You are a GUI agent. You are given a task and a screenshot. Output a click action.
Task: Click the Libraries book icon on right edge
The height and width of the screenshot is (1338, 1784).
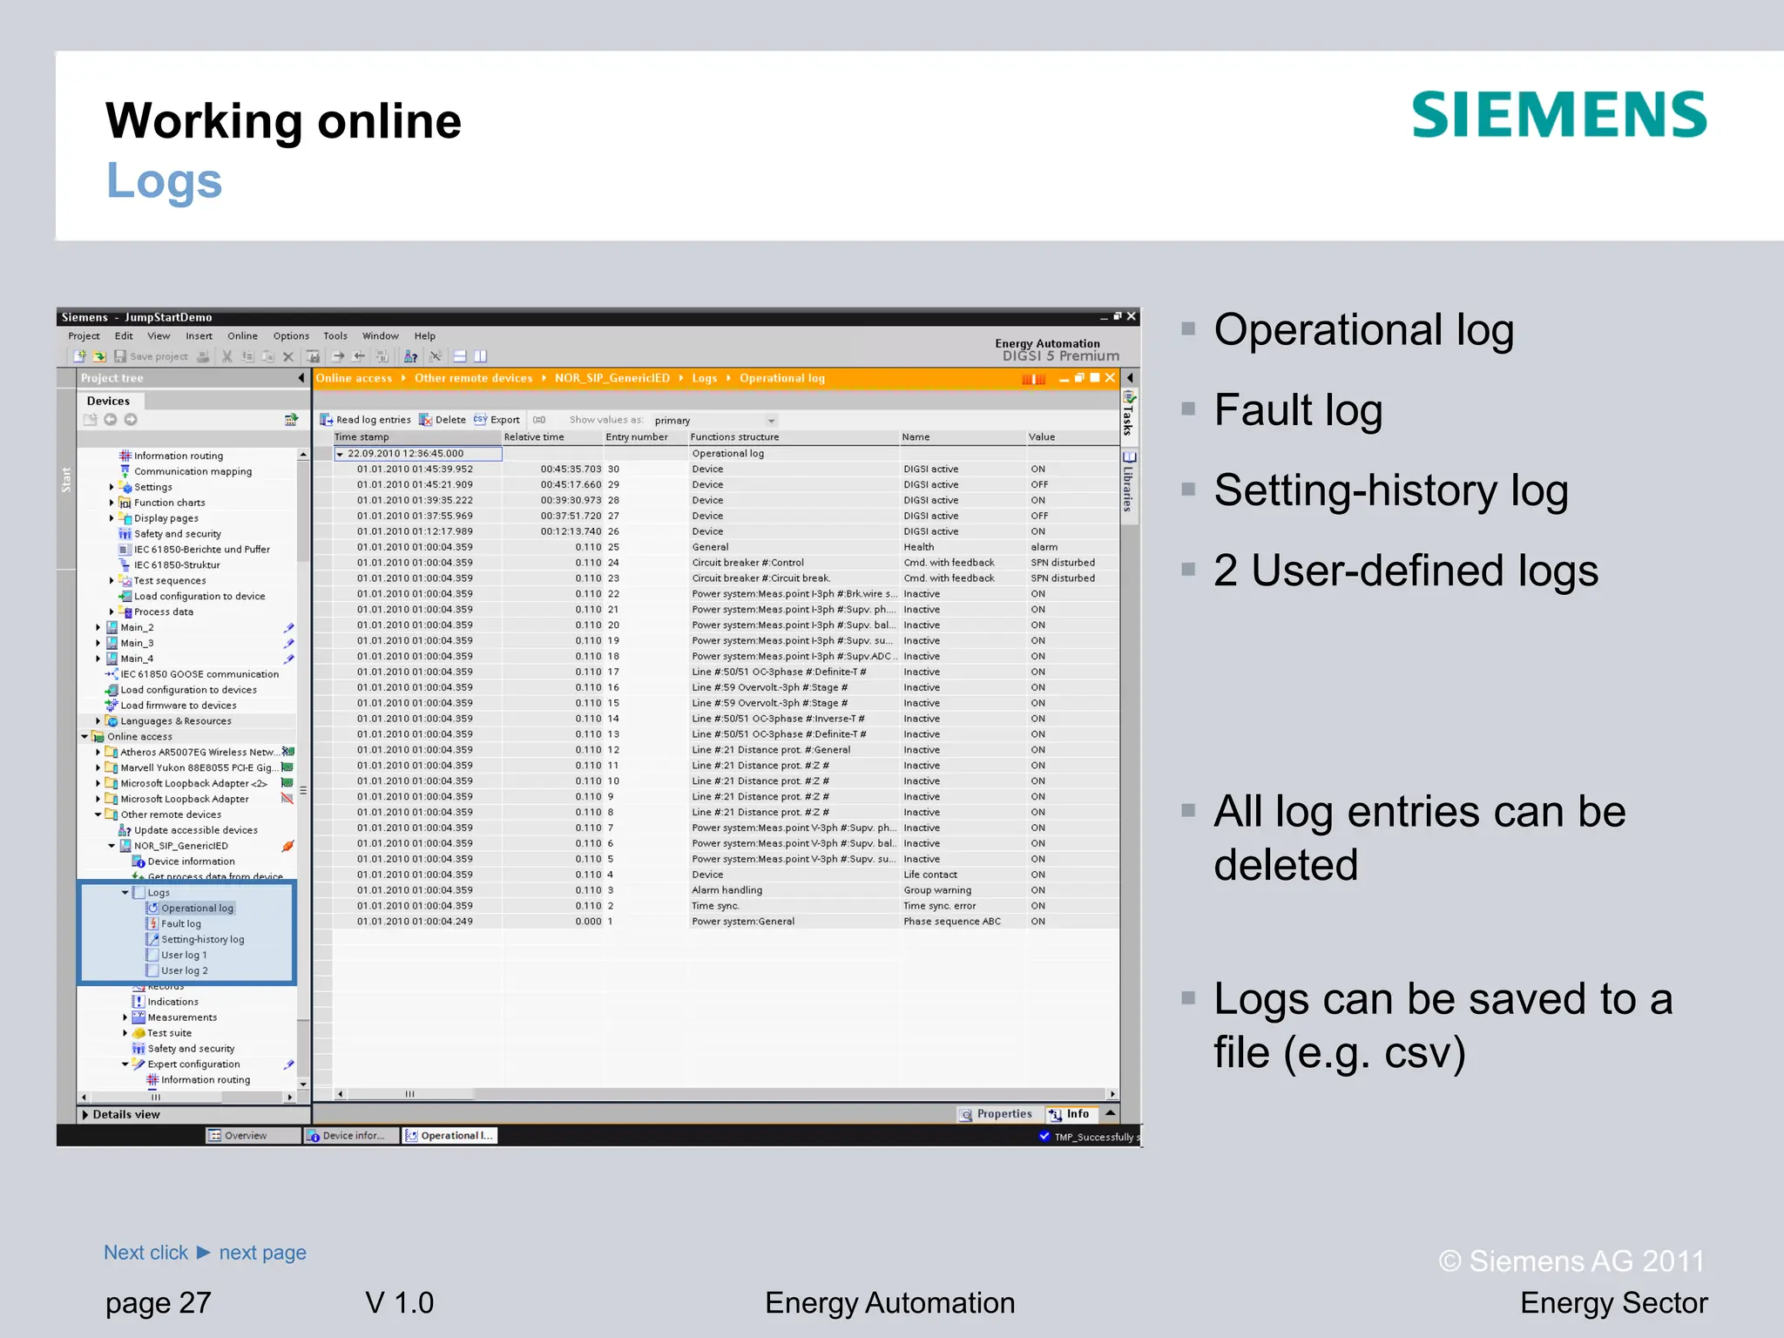click(x=1129, y=457)
